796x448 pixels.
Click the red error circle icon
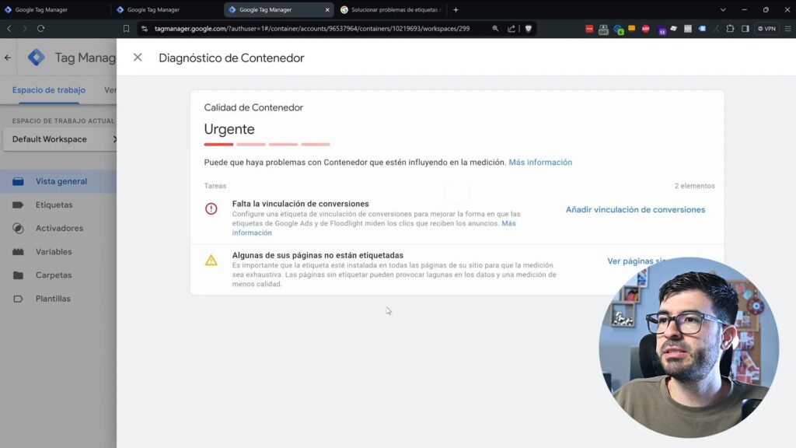(x=211, y=208)
